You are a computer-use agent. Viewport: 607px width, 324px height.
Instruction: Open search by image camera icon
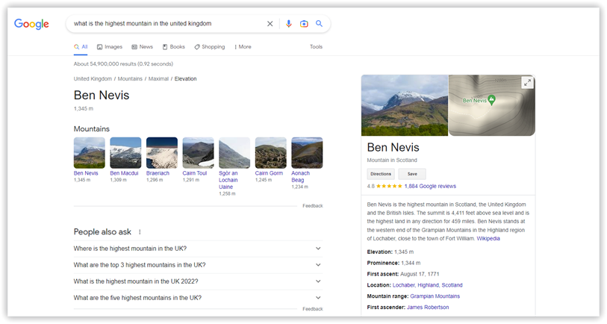304,24
